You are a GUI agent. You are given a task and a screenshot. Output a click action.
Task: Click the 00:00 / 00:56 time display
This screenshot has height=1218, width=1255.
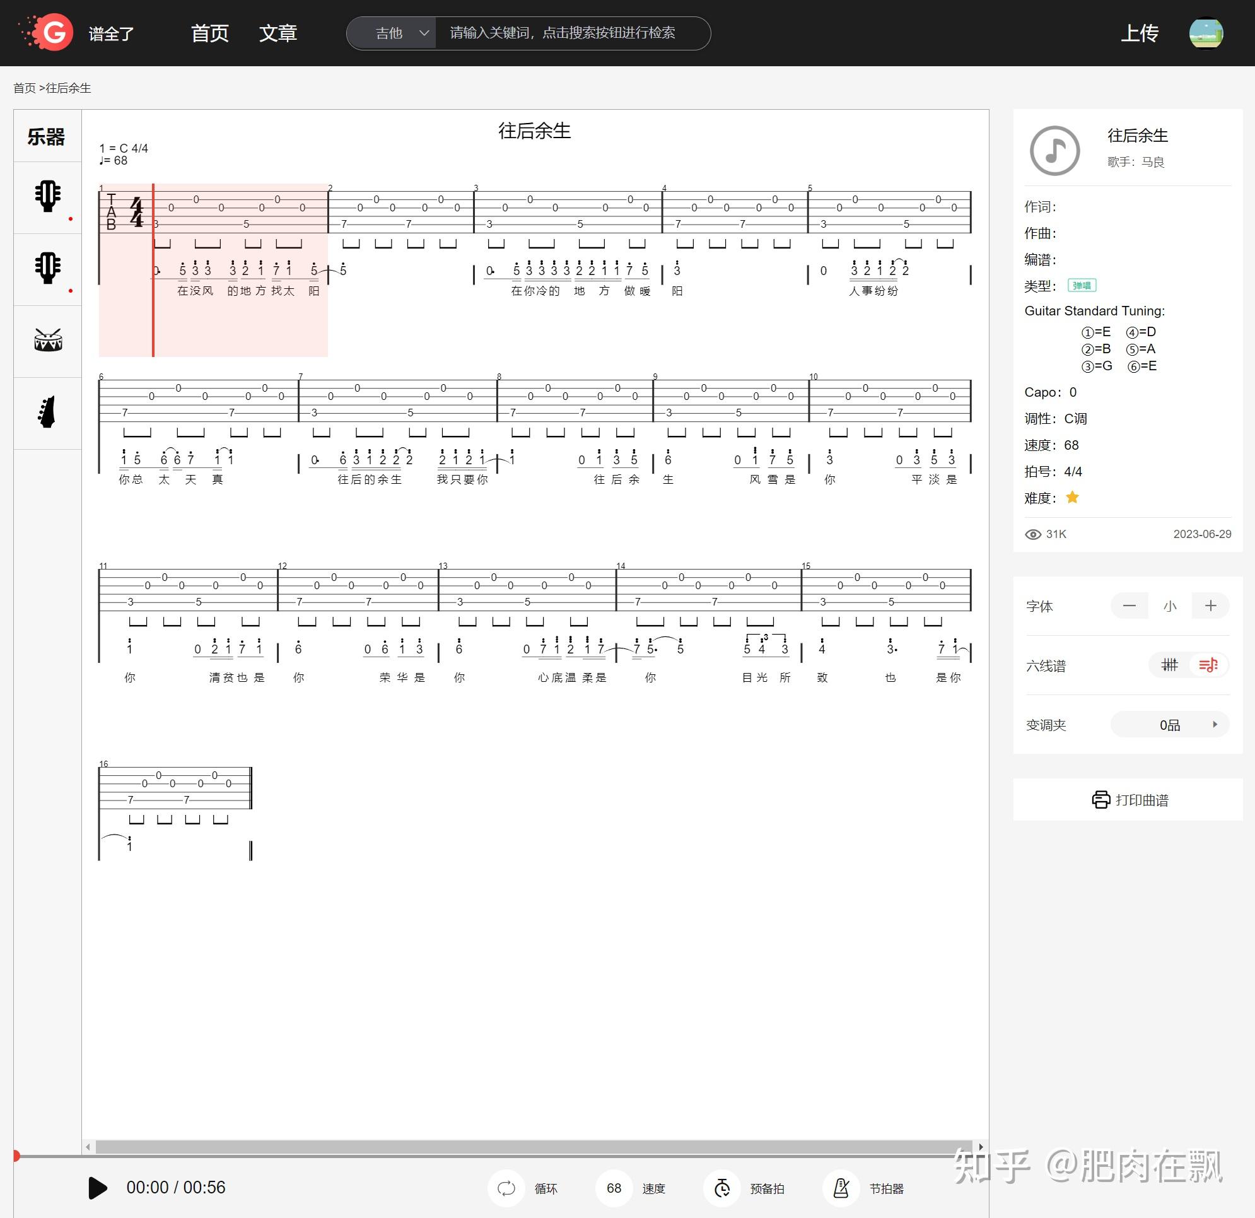(175, 1187)
